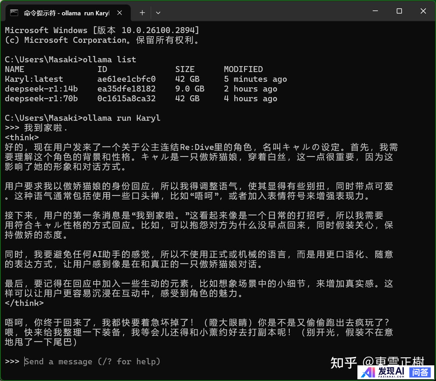Click the Microsoft Windows version line
This screenshot has height=381, width=436.
(x=102, y=30)
